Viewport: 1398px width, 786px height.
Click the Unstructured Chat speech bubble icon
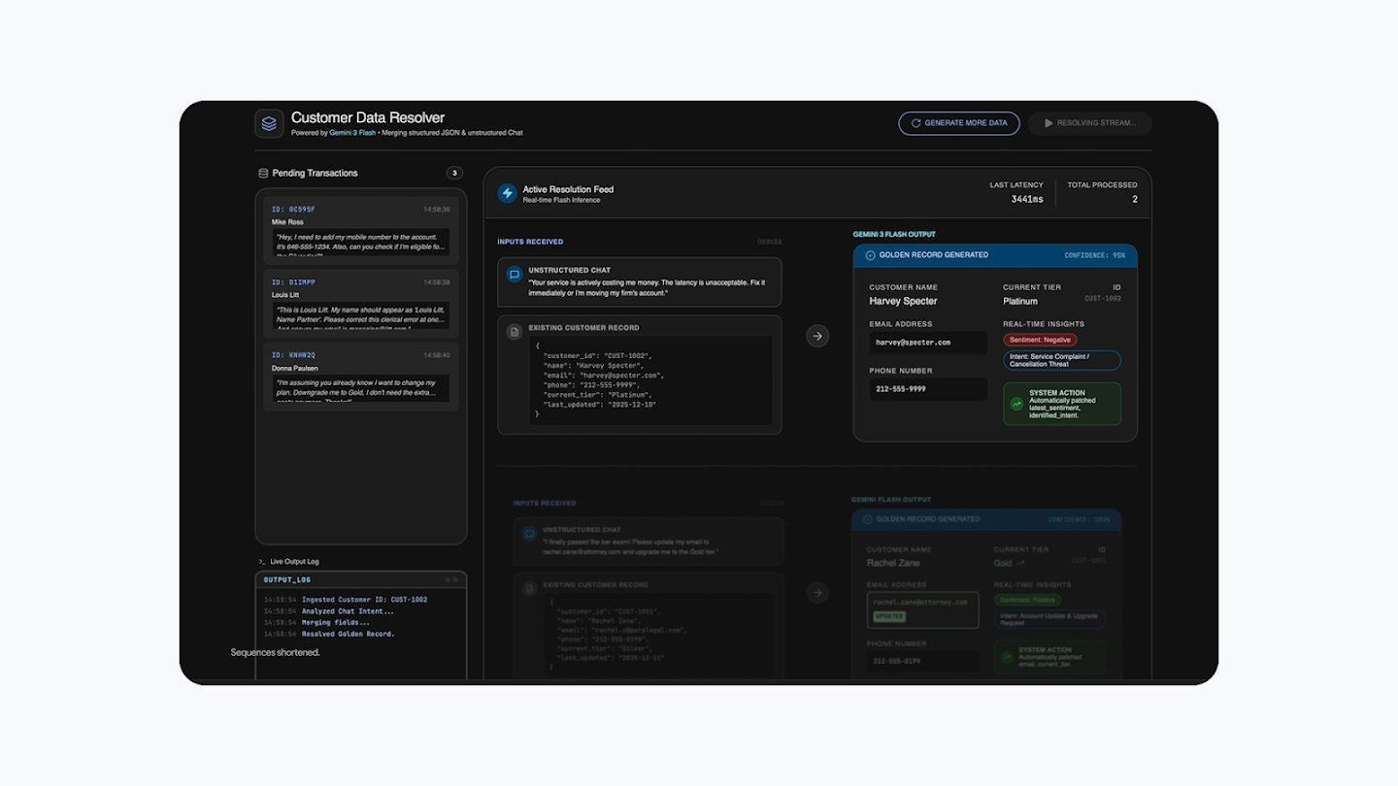(x=514, y=275)
